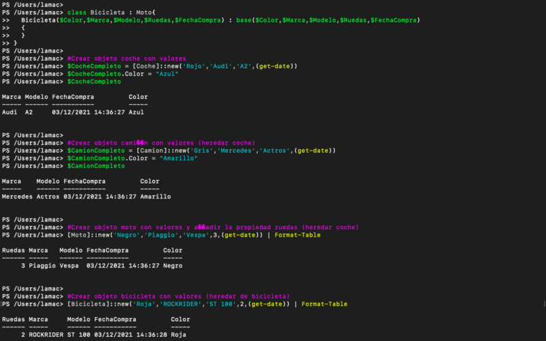Click the "Ruedas" column header in the moto table

14,250
